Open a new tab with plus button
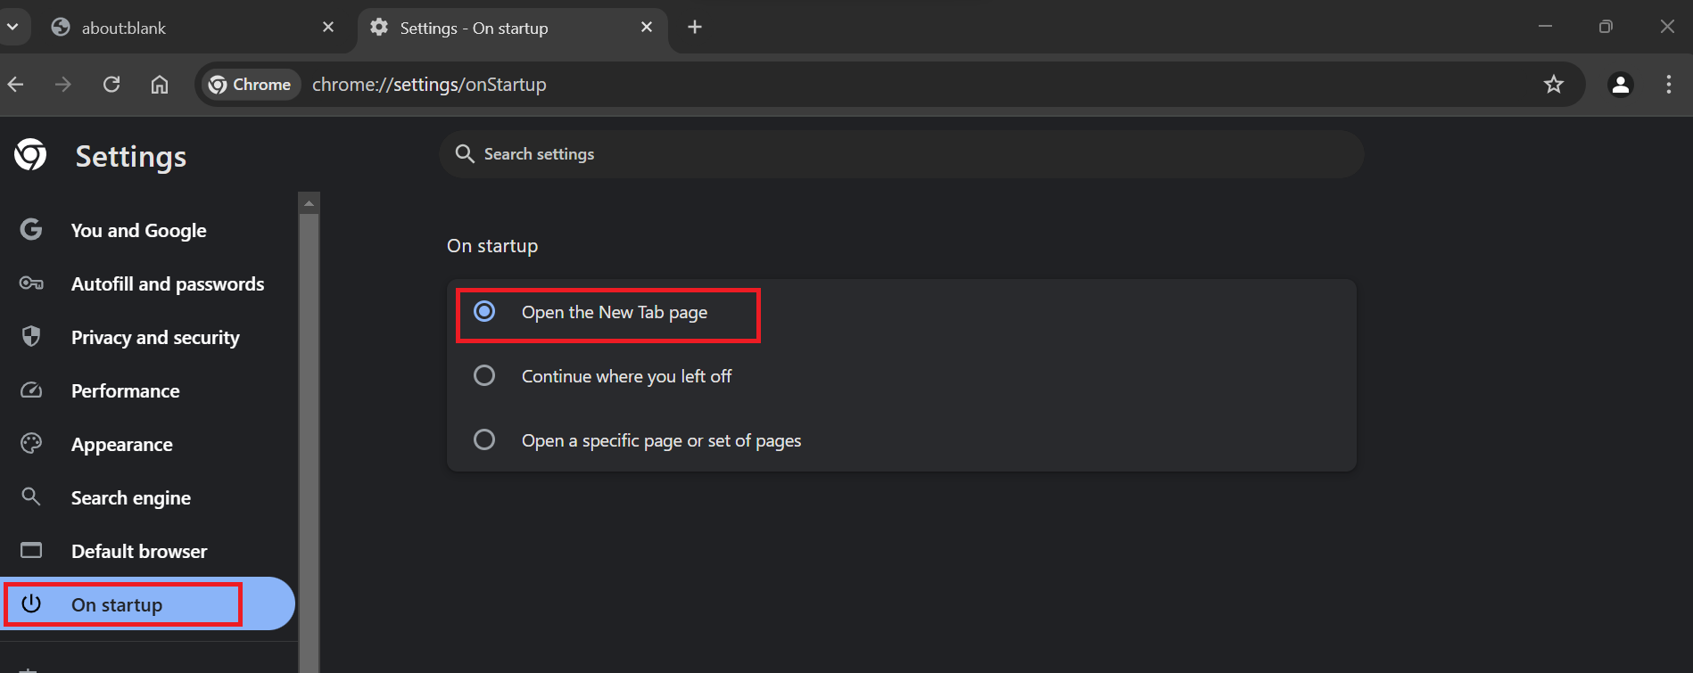The image size is (1693, 673). coord(695,27)
